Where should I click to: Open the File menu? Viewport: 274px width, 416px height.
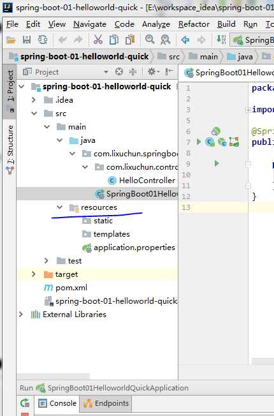coord(12,24)
